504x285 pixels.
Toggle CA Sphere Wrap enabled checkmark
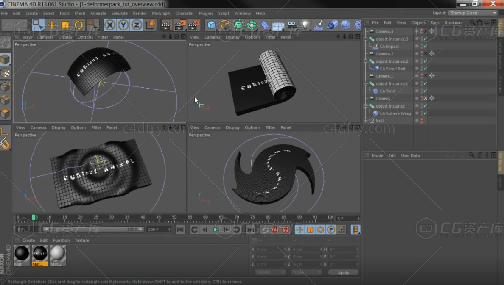[425, 113]
